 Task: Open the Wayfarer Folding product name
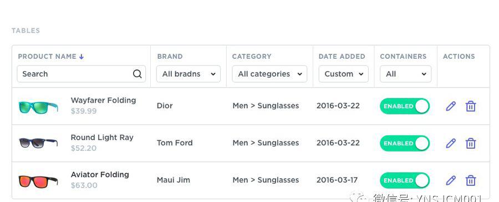(x=104, y=100)
